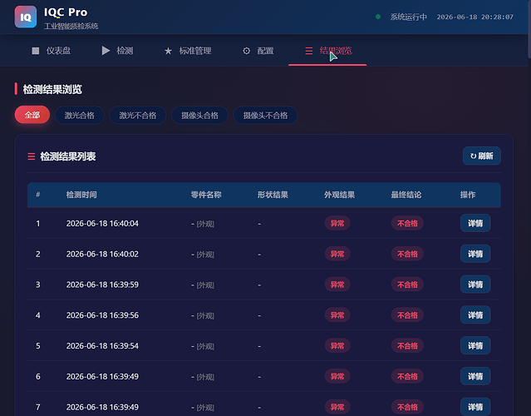Open the 仪表盘 tab
The image size is (531, 416).
click(x=52, y=51)
